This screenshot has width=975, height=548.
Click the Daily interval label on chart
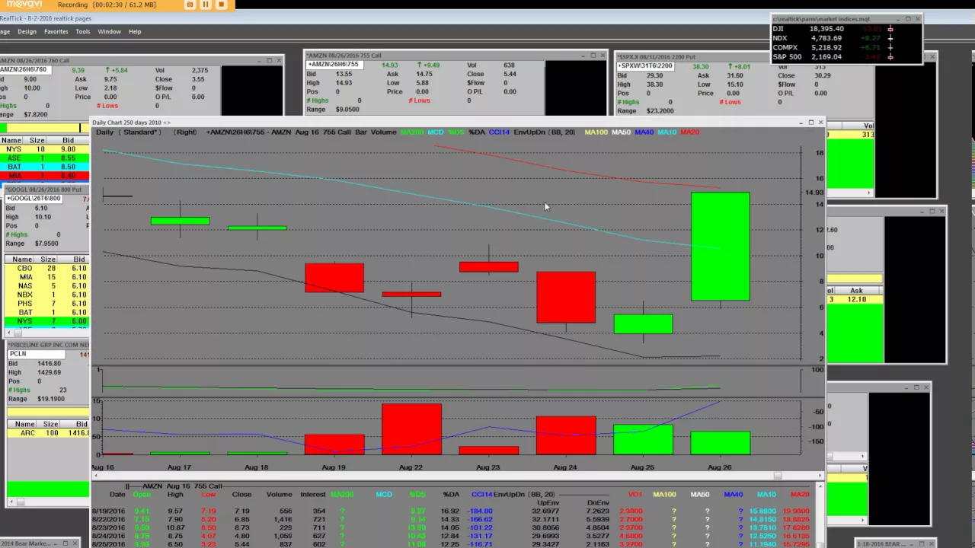point(104,132)
